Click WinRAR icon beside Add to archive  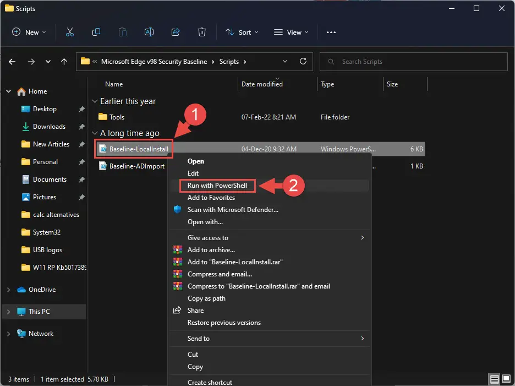(178, 250)
